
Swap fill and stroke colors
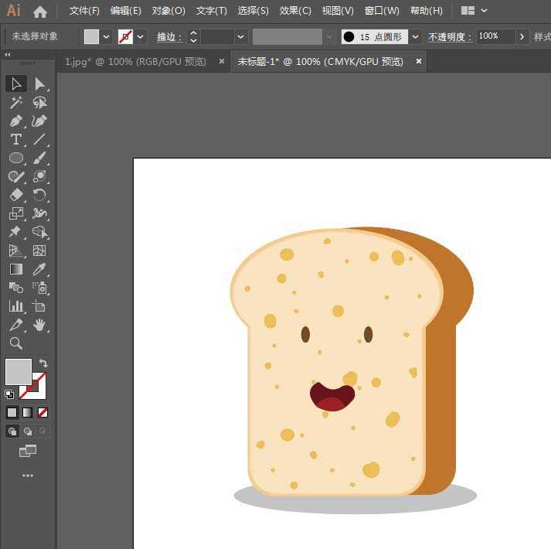coord(43,363)
